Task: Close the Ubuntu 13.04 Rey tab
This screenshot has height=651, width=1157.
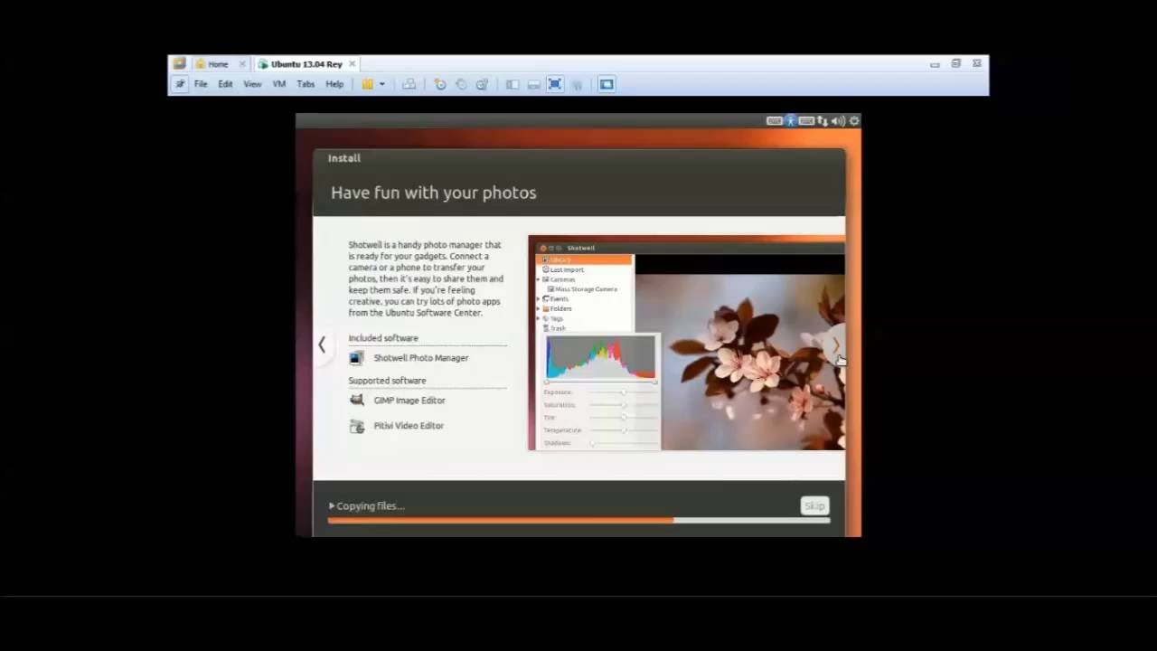Action: point(353,64)
